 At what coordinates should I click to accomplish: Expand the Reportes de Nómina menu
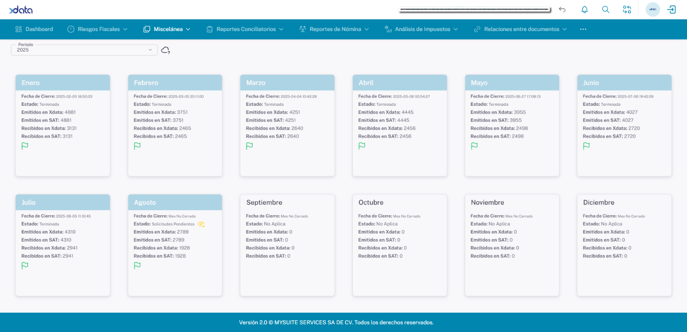(x=334, y=29)
